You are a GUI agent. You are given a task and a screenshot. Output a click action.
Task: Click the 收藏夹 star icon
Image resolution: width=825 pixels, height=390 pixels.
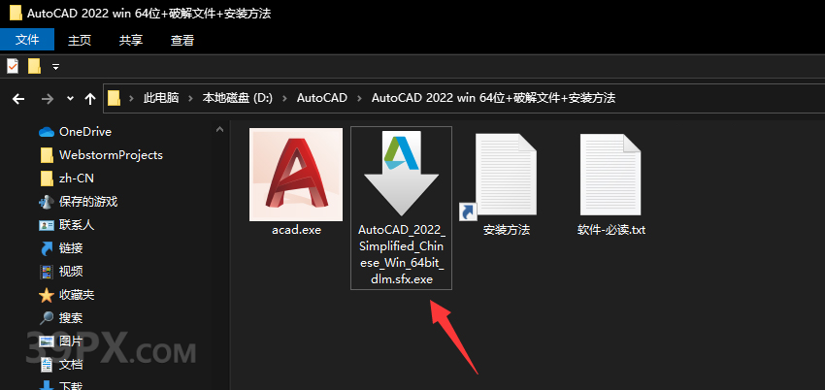pyautogui.click(x=47, y=295)
